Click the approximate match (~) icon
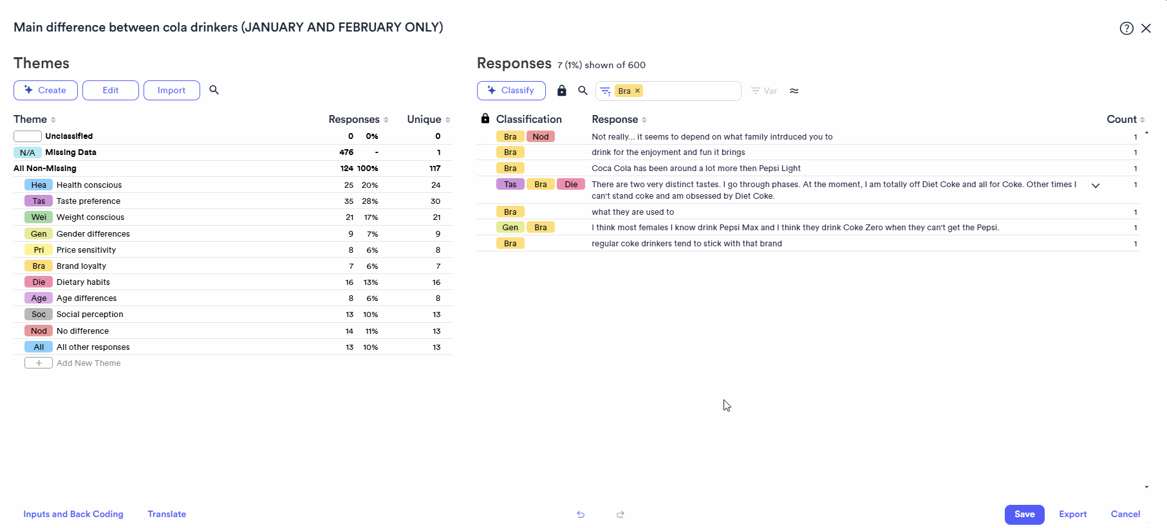This screenshot has width=1167, height=528. (x=794, y=91)
